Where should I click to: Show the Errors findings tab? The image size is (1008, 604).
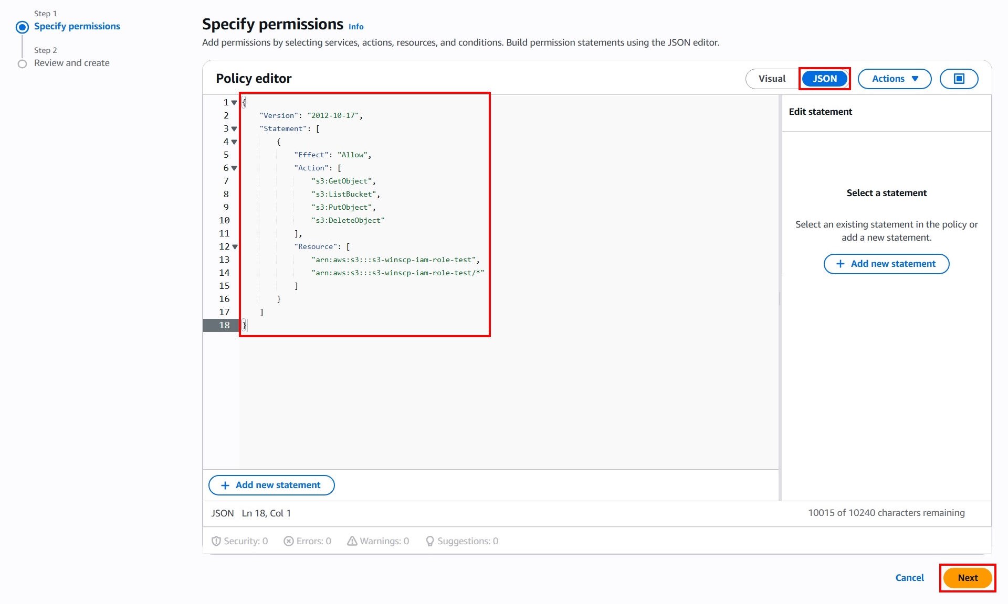pyautogui.click(x=307, y=541)
